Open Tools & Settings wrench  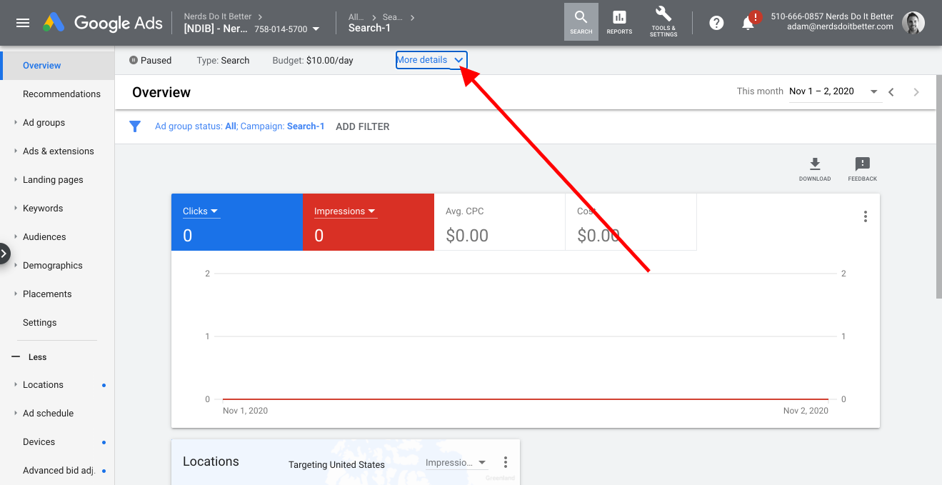(663, 22)
